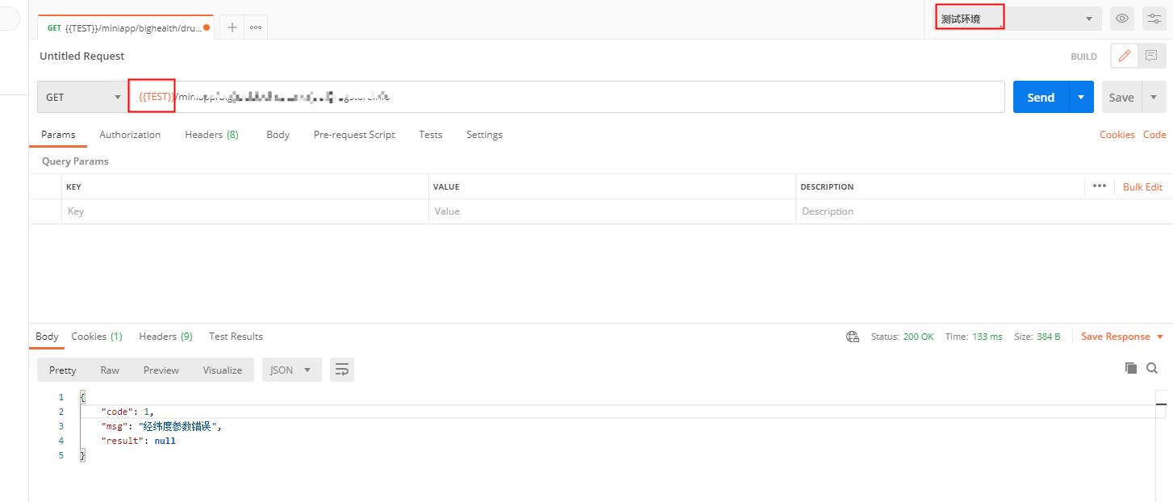This screenshot has width=1173, height=502.
Task: Copy the response body to clipboard
Action: pos(1131,368)
